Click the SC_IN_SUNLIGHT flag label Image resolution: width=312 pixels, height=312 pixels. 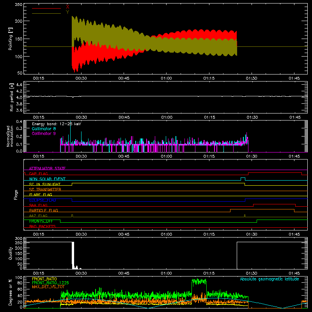pyautogui.click(x=45, y=184)
